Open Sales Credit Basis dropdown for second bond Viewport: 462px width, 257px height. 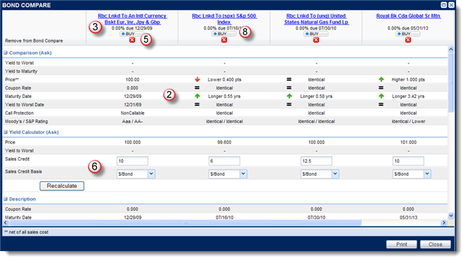point(243,174)
